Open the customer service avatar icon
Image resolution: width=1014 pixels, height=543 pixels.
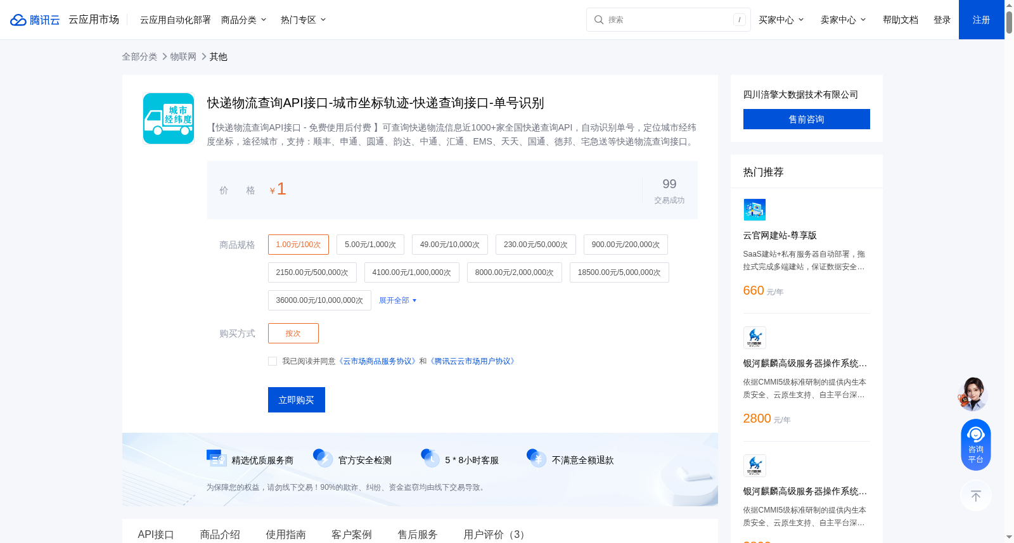(x=973, y=393)
